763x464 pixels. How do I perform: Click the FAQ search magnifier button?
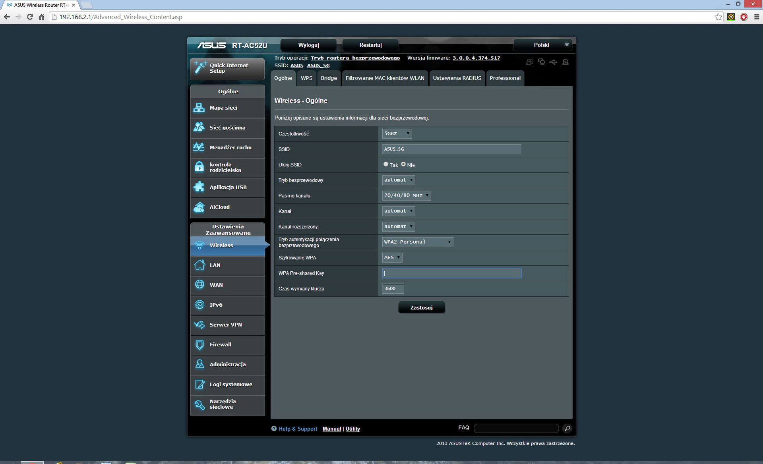tap(567, 428)
